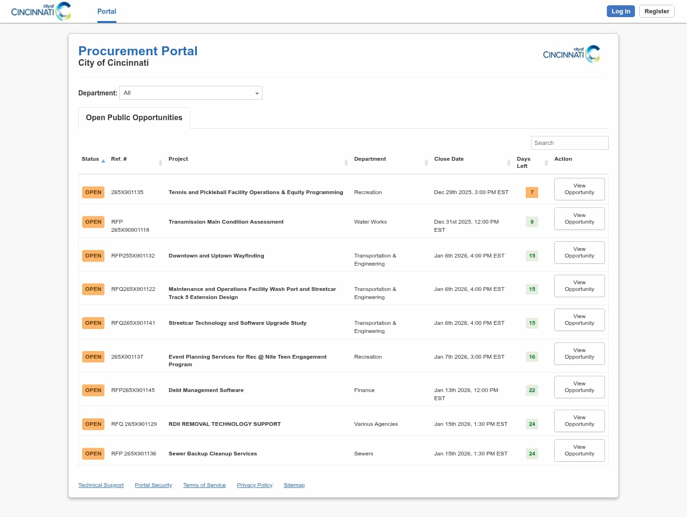
Task: Click the Cincinnati logo beside Procurement Portal heading
Action: [571, 54]
